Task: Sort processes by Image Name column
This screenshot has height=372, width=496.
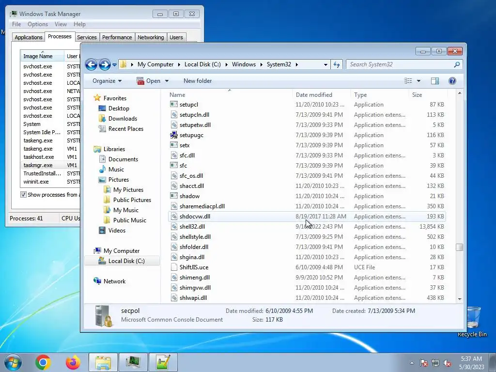Action: pos(42,56)
